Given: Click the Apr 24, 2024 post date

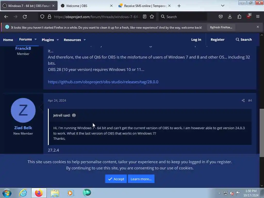Looking at the screenshot, I should 57,101.
